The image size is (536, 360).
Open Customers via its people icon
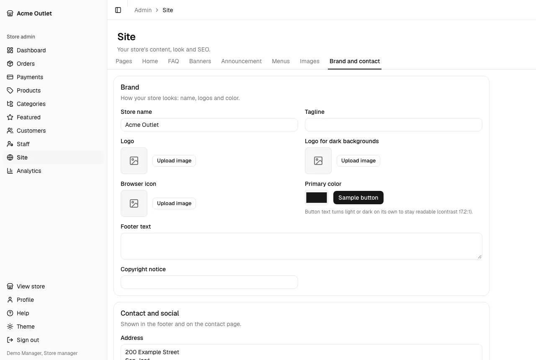[x=10, y=131]
